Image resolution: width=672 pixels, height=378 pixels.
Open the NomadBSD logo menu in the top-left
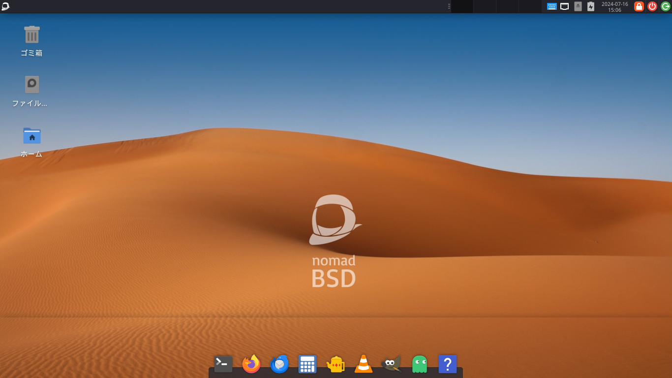(x=7, y=6)
